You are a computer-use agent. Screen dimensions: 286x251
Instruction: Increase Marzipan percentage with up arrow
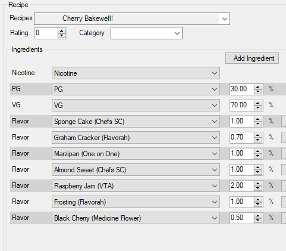[258, 151]
